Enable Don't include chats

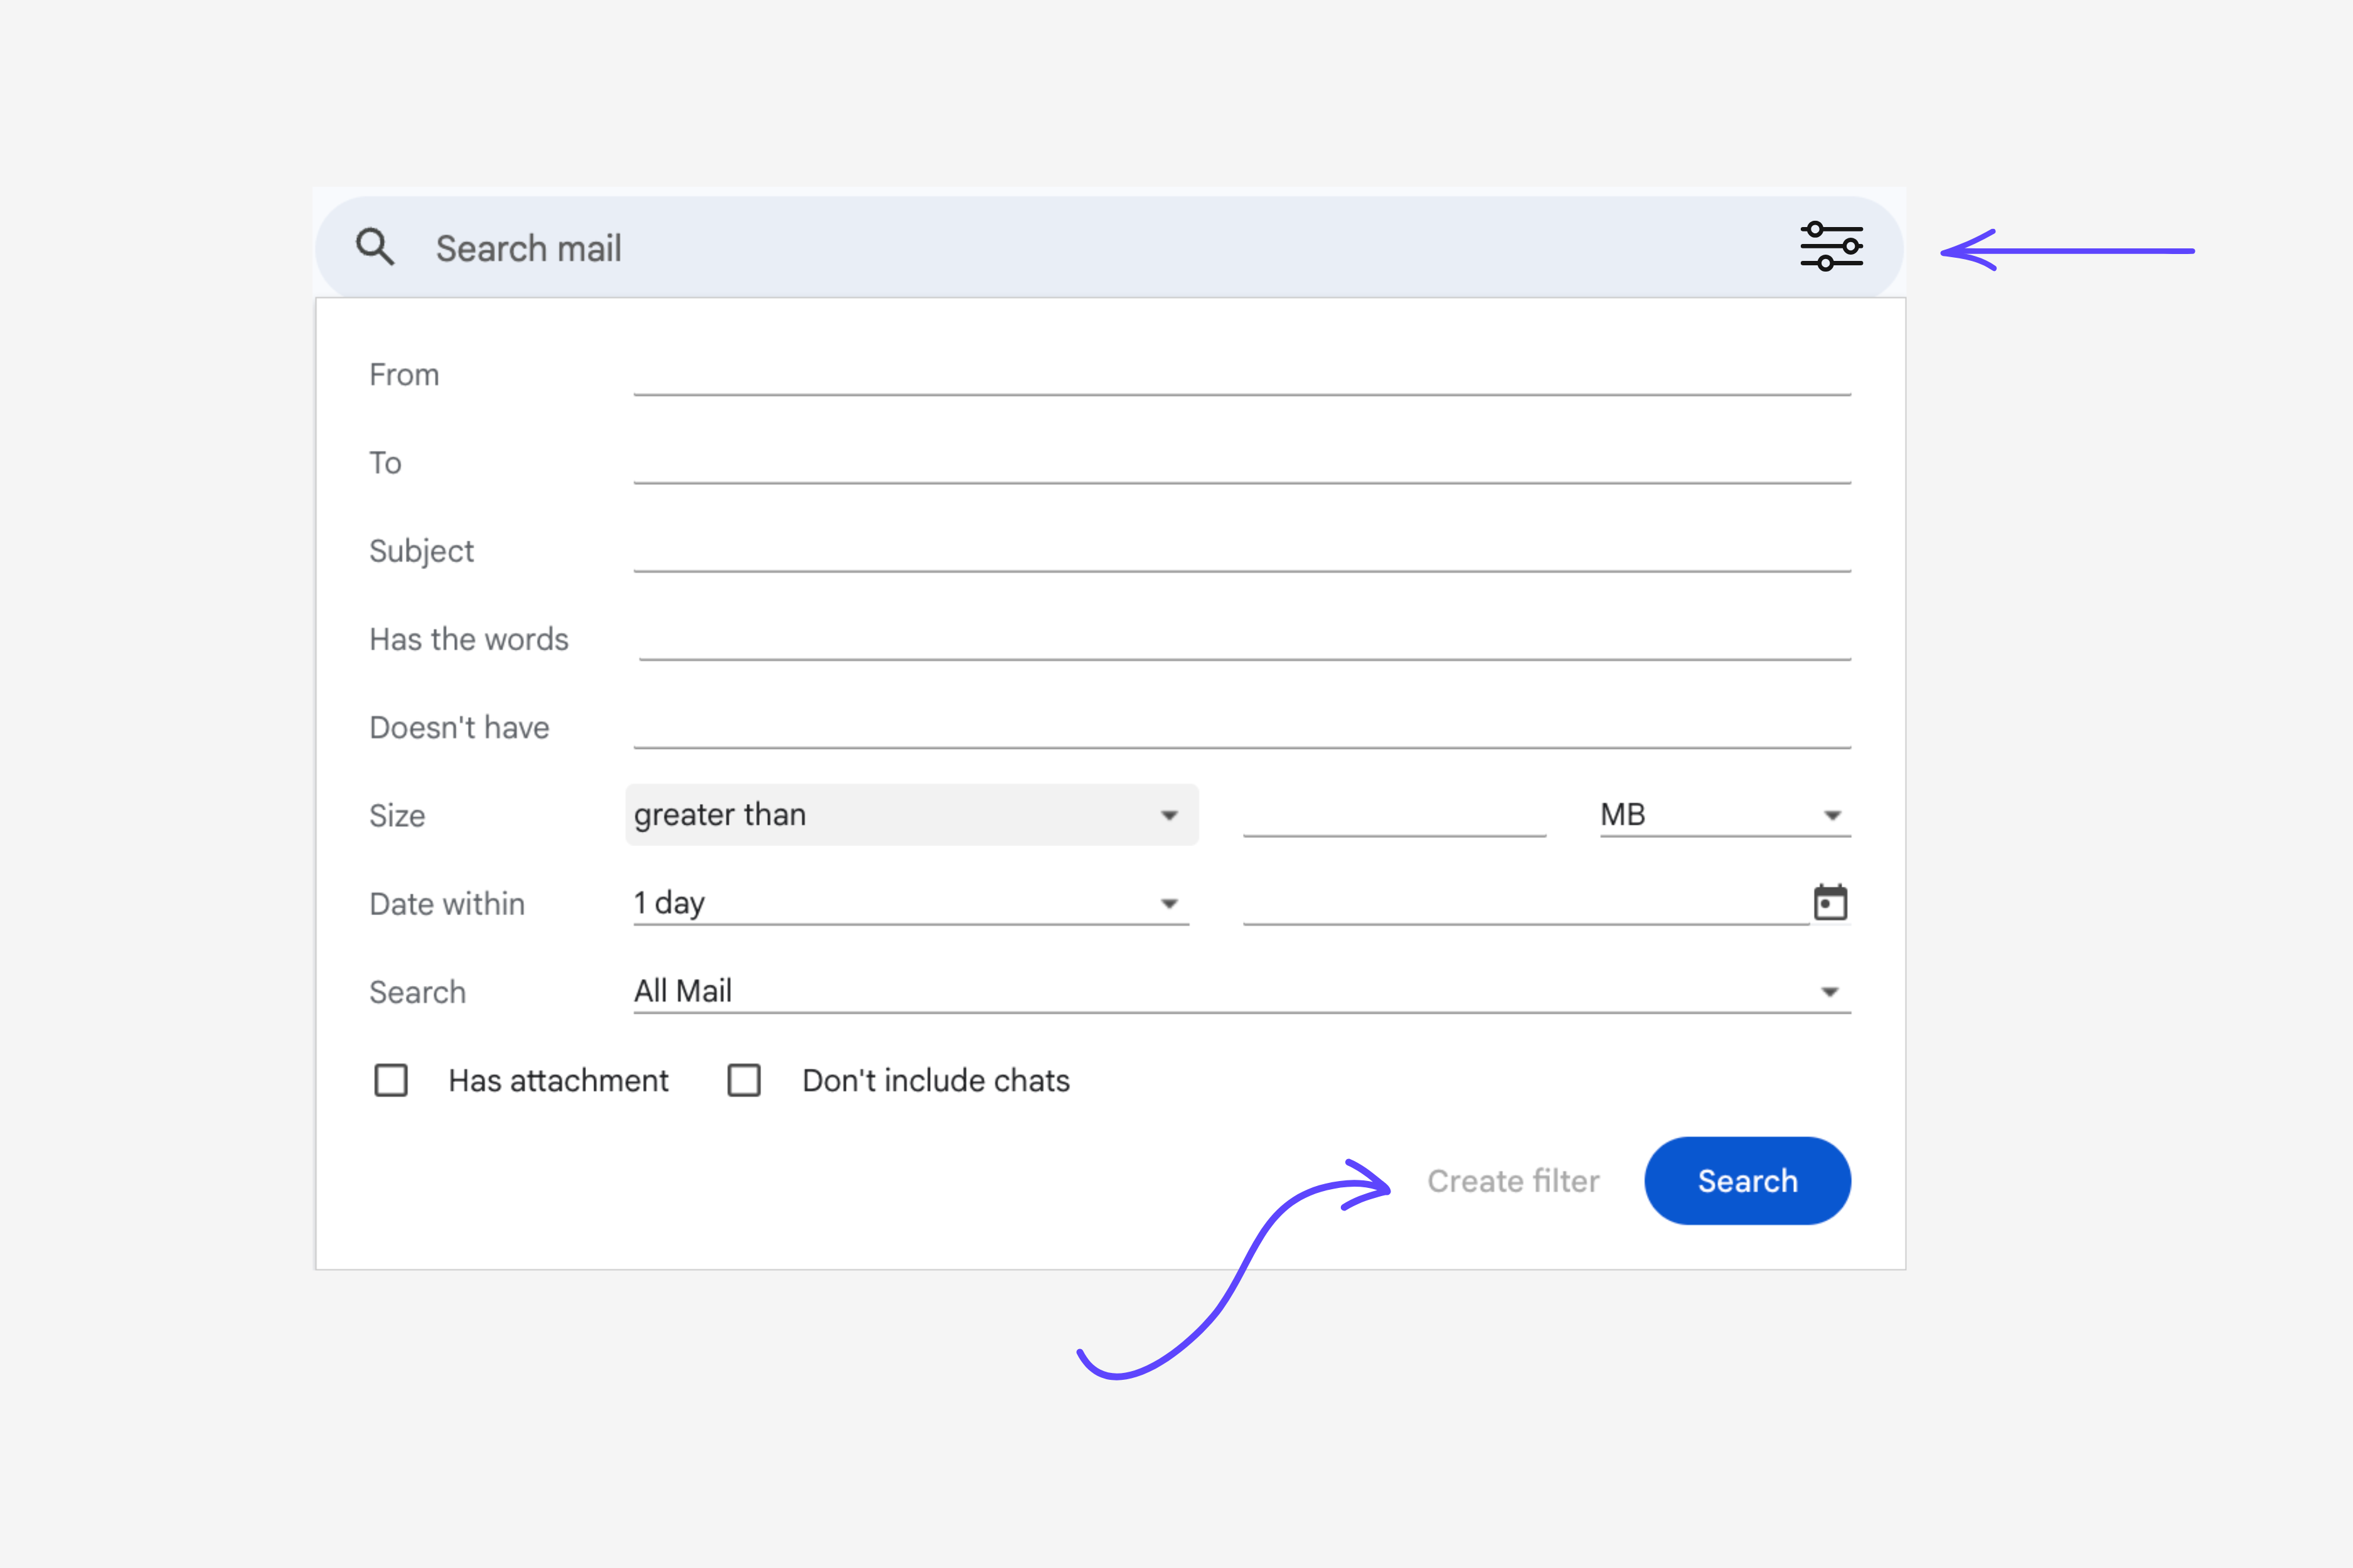[x=744, y=1080]
